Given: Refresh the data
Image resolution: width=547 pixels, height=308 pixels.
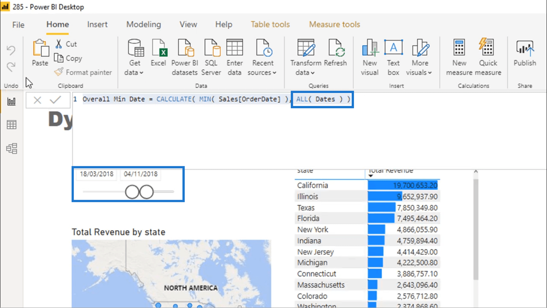Looking at the screenshot, I should tap(335, 53).
